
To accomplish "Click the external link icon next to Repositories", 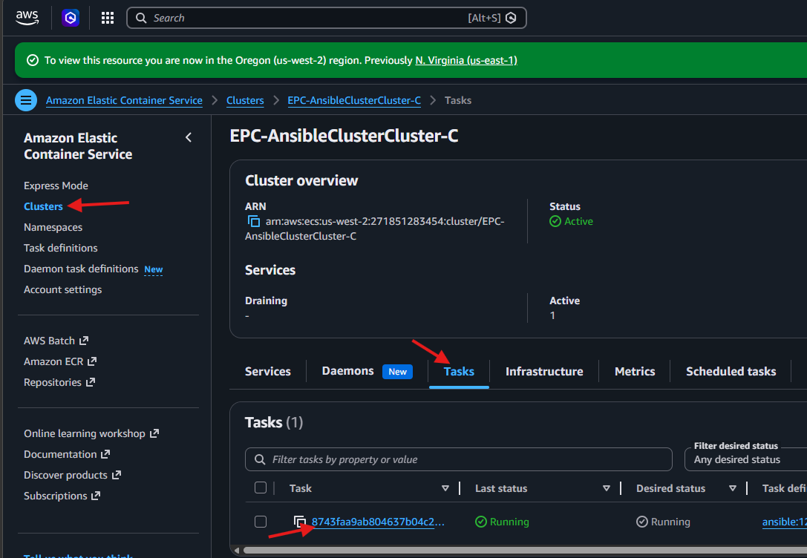I will tap(91, 382).
